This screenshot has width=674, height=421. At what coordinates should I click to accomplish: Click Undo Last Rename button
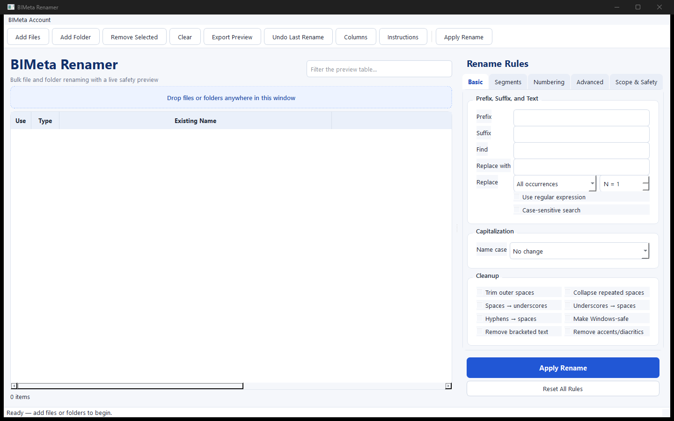(x=298, y=37)
